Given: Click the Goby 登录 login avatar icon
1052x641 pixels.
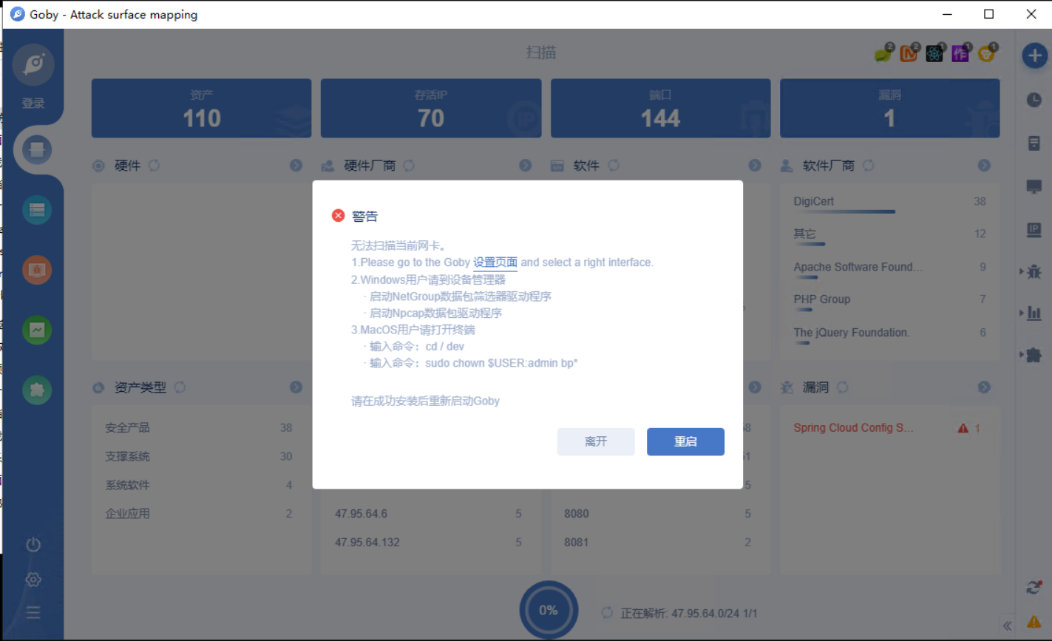Looking at the screenshot, I should tap(33, 65).
